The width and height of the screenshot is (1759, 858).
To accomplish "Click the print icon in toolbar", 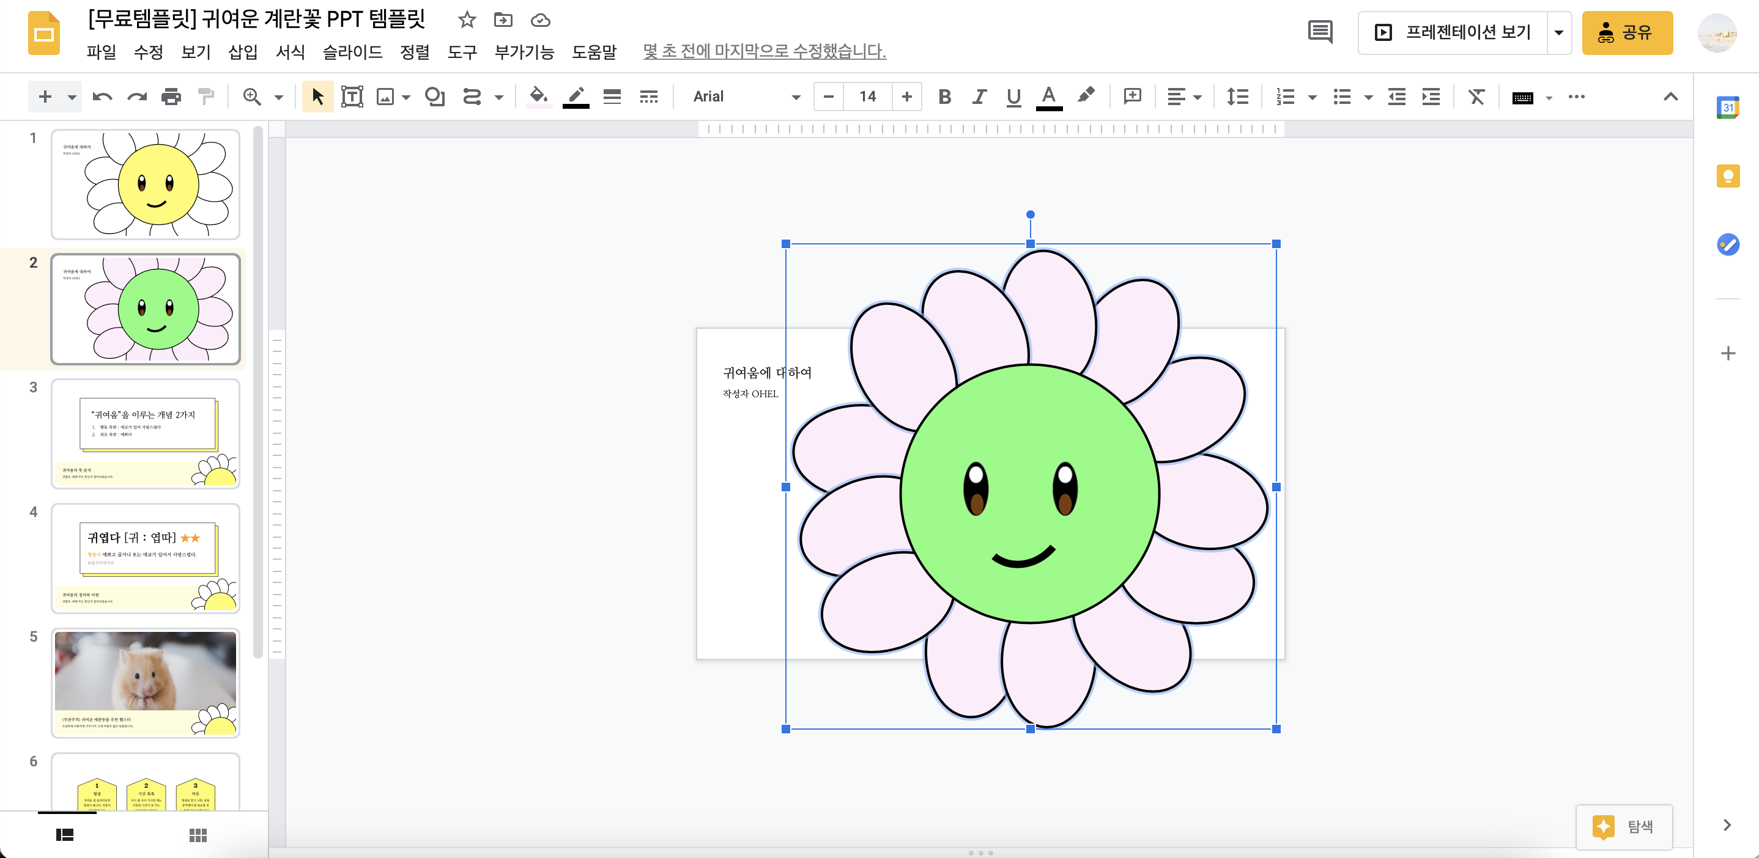I will [171, 97].
